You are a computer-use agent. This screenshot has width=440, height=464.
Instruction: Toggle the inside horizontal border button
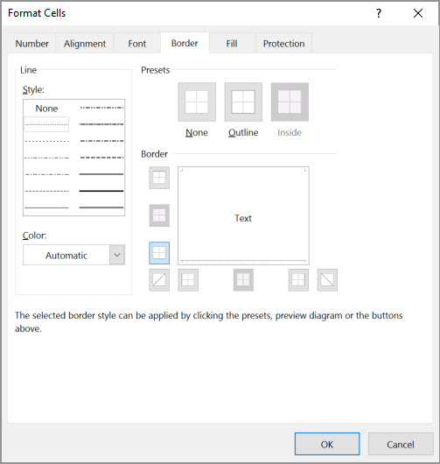(x=159, y=215)
